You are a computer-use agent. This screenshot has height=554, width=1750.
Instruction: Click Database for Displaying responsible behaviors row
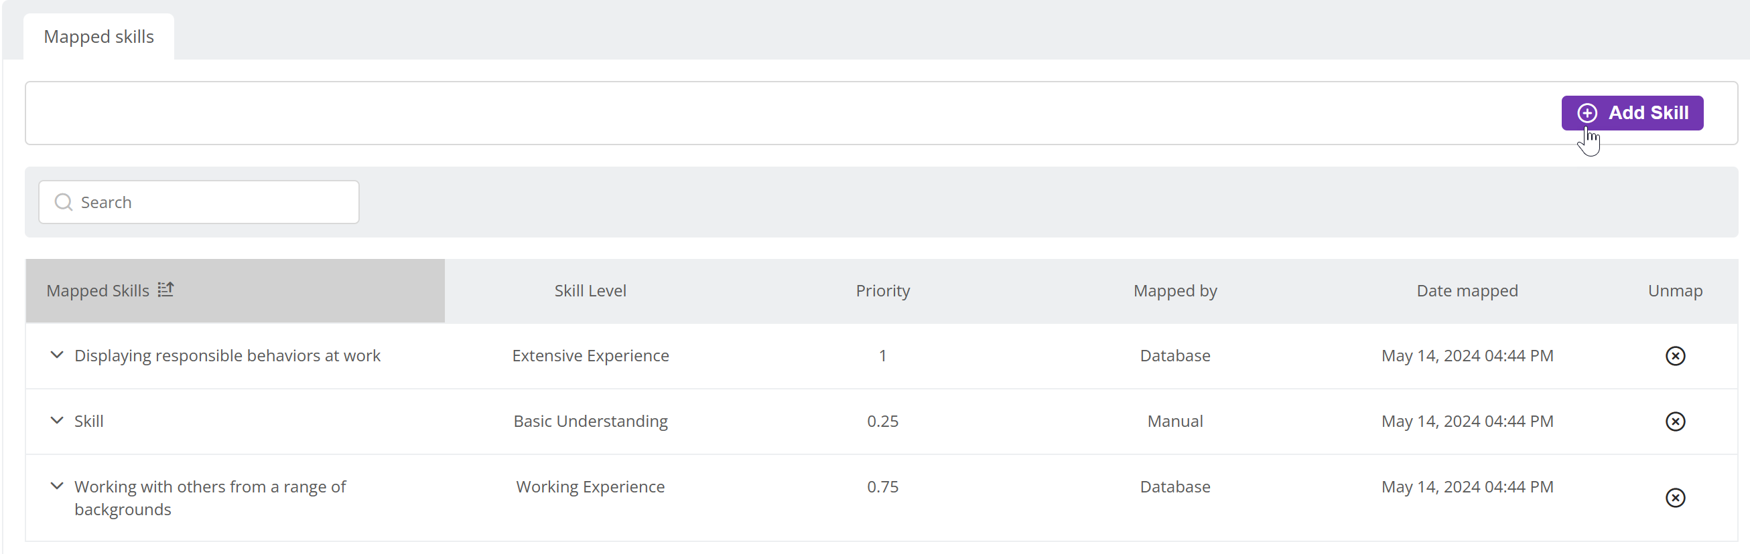tap(1174, 356)
